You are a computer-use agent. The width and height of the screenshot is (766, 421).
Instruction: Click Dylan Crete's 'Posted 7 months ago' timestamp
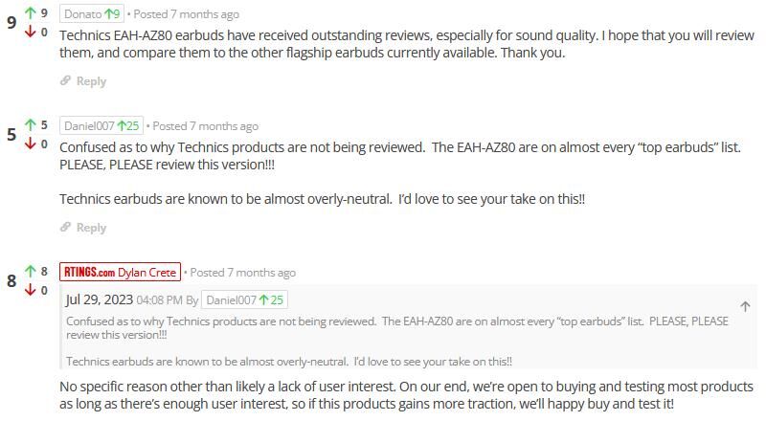(x=243, y=273)
